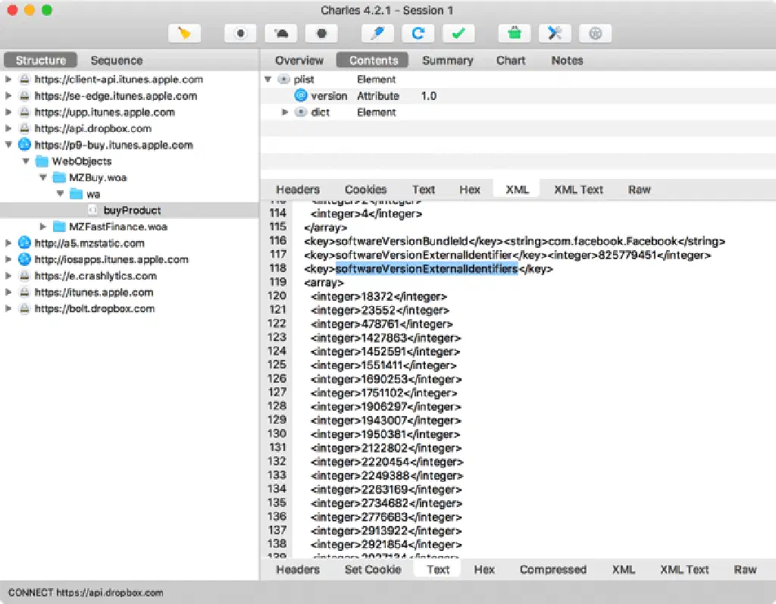Switch to the Sequence view tab

tap(116, 61)
